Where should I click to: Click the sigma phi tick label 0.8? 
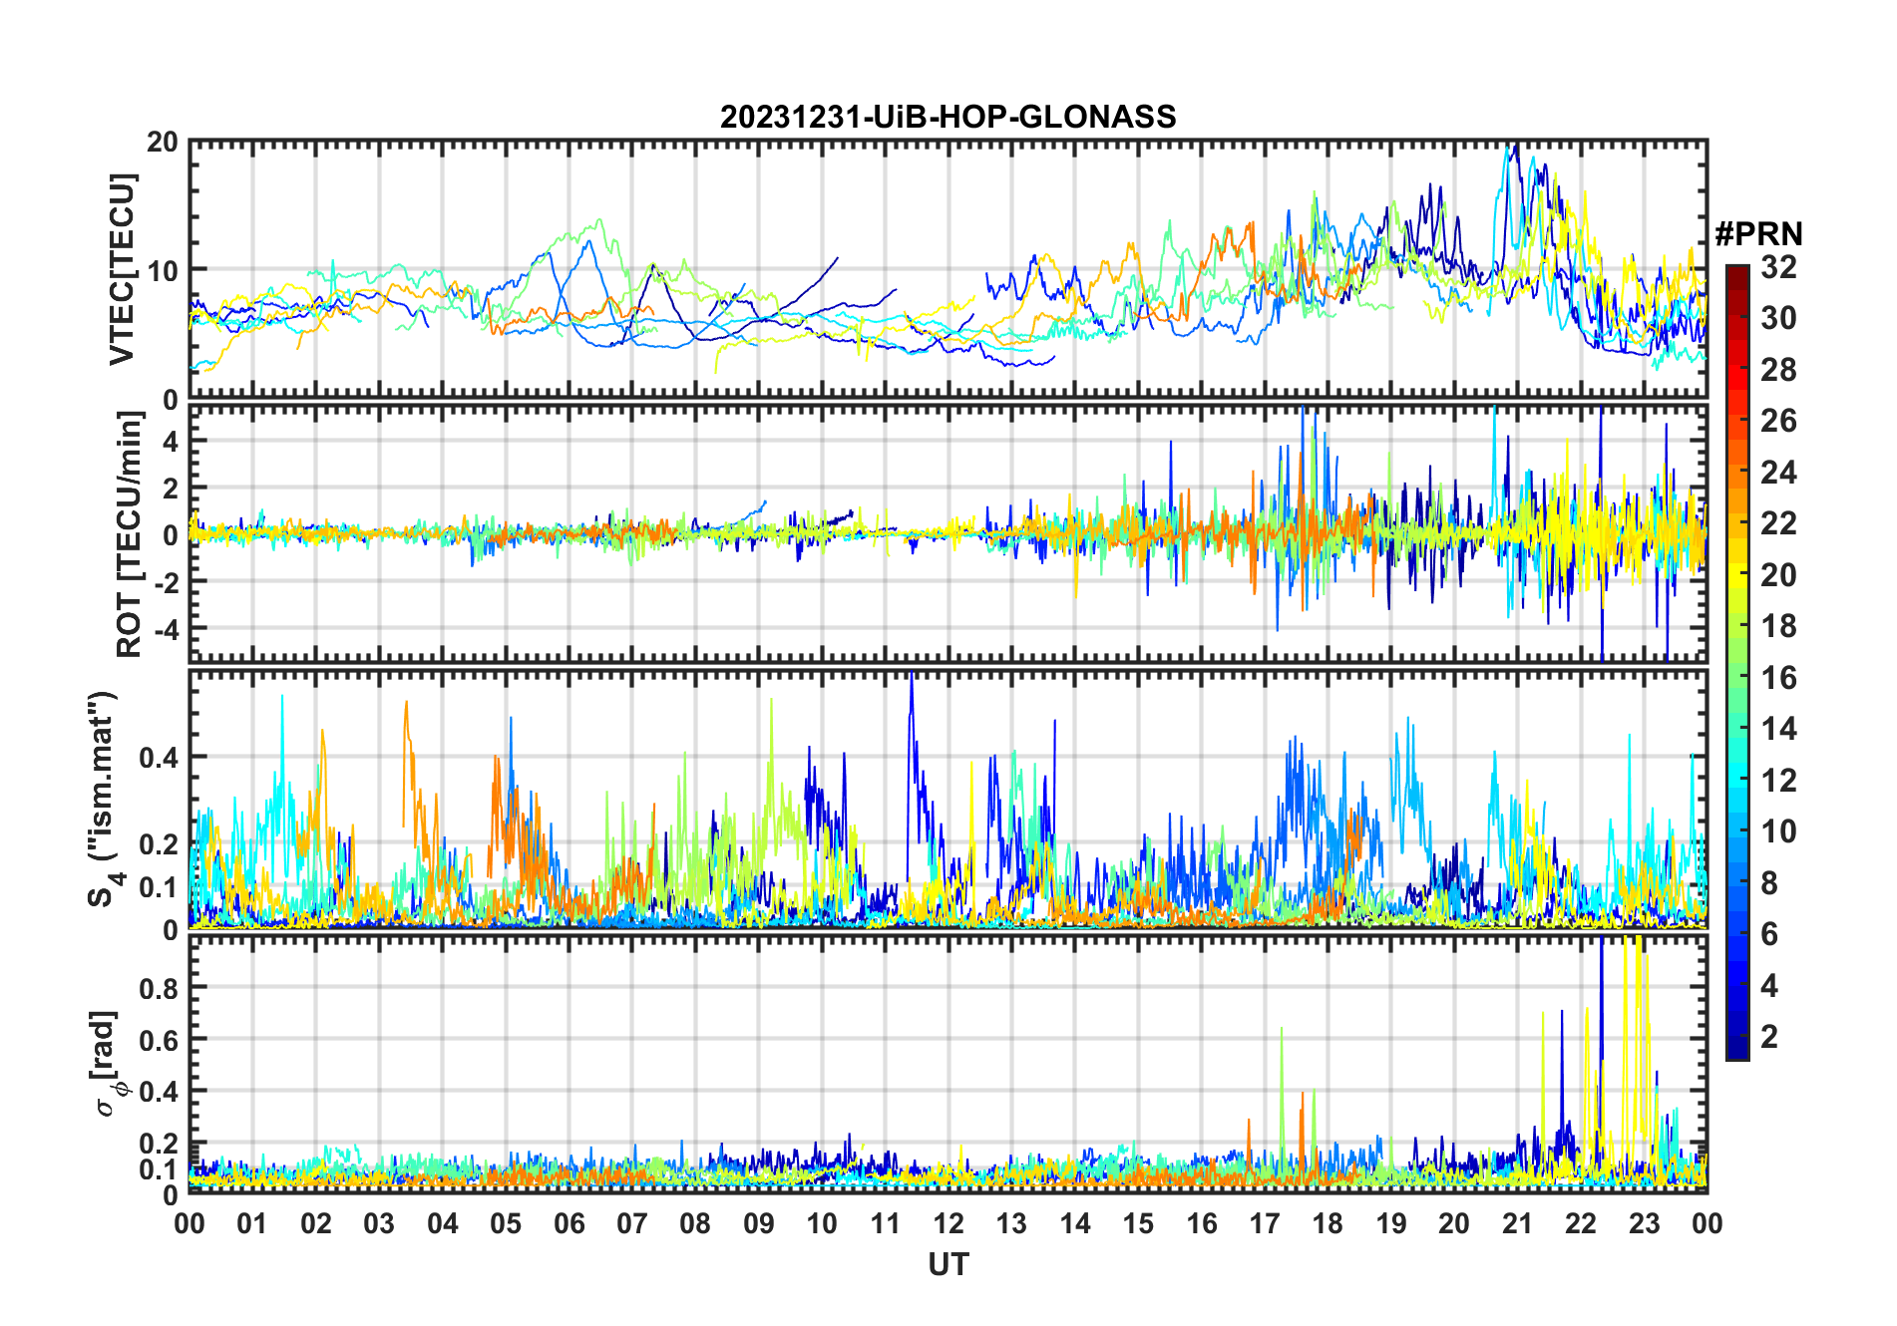(x=158, y=988)
